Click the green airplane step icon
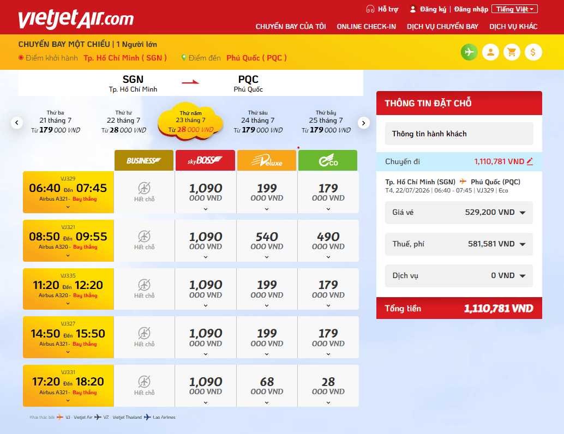The image size is (564, 434). click(x=469, y=52)
